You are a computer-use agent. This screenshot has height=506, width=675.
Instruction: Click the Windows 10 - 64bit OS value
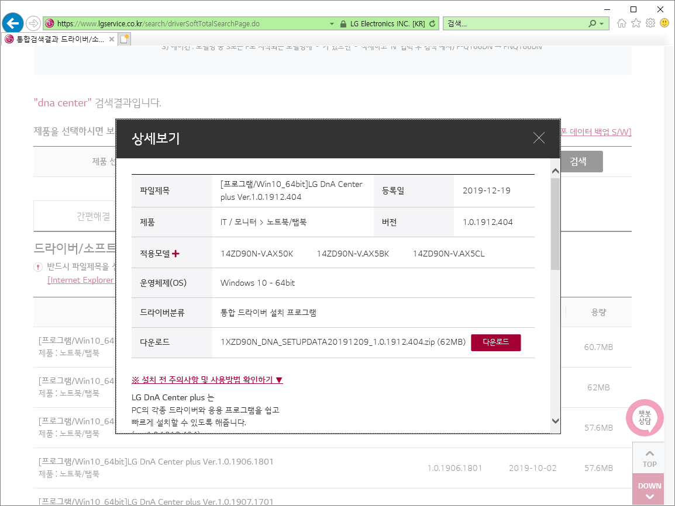(x=257, y=283)
